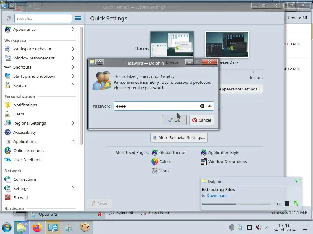Expand the Search chevron
The width and height of the screenshot is (313, 234).
[x=73, y=86]
